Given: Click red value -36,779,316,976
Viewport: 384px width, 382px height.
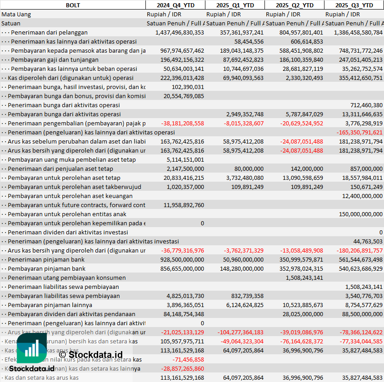Looking at the screenshot, I should (x=182, y=251).
